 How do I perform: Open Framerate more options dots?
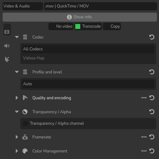click(x=144, y=137)
